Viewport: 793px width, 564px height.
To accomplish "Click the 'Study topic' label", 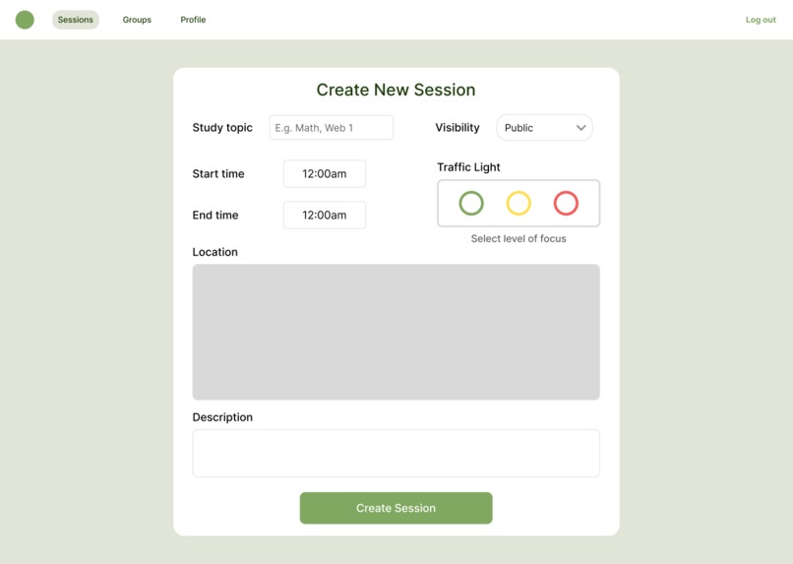I will coord(222,128).
